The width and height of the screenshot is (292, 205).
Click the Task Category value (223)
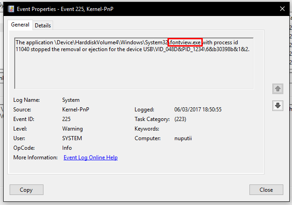tap(182, 119)
